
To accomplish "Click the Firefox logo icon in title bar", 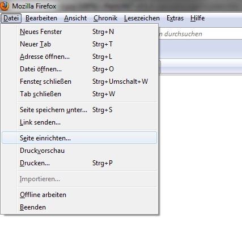I will click(4, 6).
